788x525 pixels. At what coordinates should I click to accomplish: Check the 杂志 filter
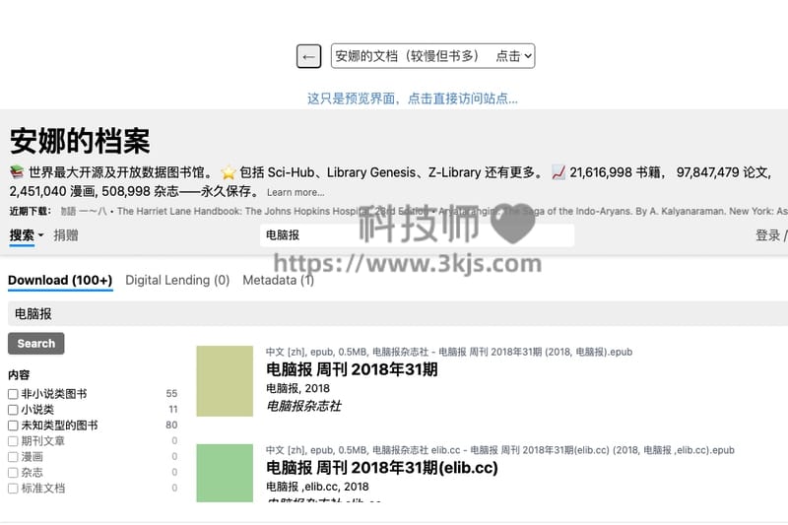pos(13,473)
